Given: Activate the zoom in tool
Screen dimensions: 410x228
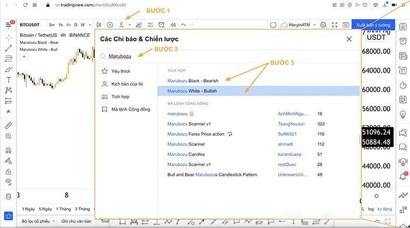Looking at the screenshot, I should coord(8,136).
